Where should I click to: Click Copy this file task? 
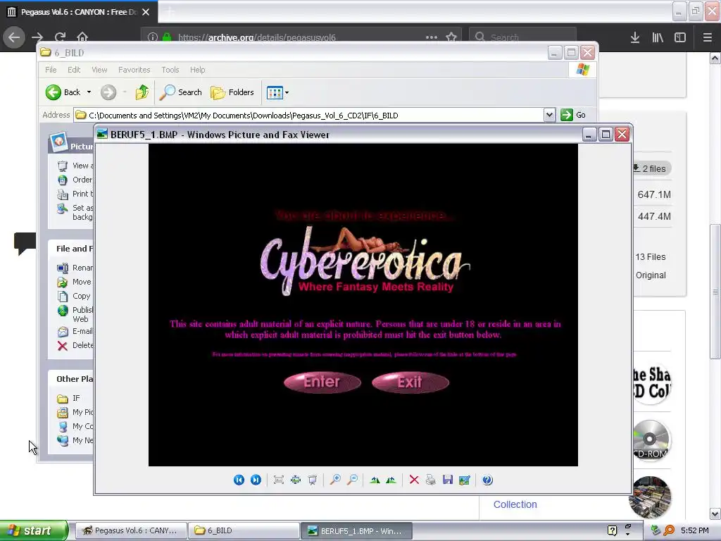pyautogui.click(x=73, y=297)
